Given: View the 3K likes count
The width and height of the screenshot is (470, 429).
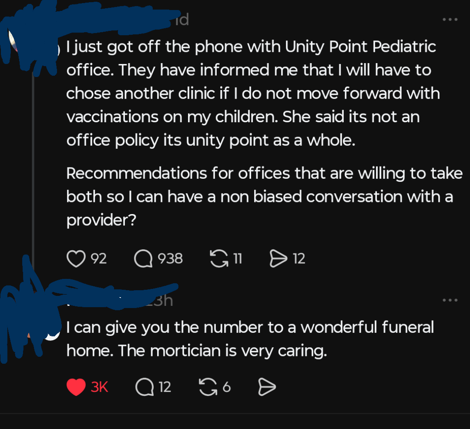Looking at the screenshot, I should click(99, 387).
